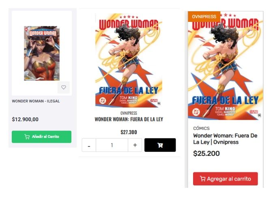Image resolution: width=273 pixels, height=200 pixels.
Task: Click the heart wishlist icon
Action: (x=64, y=87)
